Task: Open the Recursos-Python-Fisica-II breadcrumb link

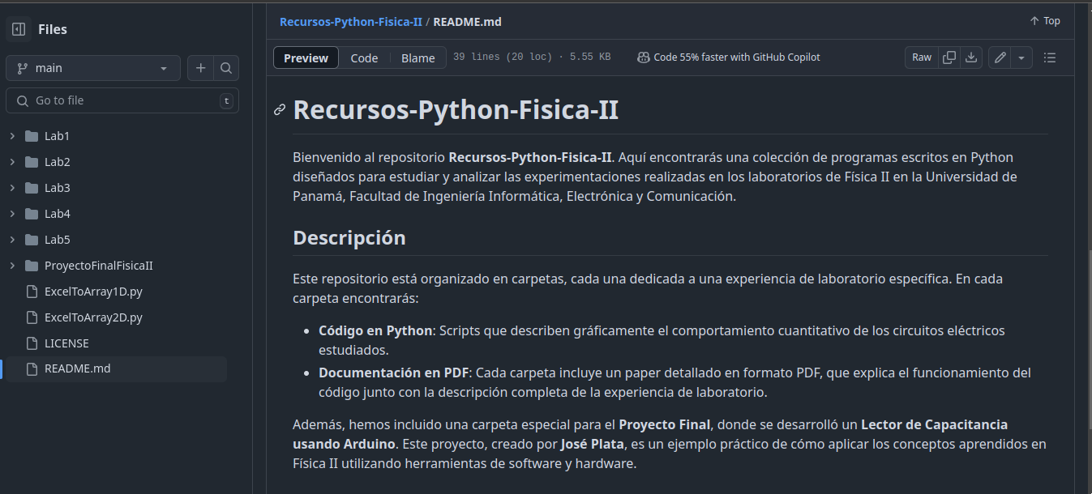Action: click(x=351, y=22)
